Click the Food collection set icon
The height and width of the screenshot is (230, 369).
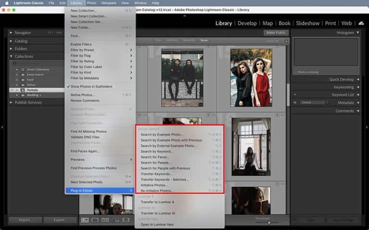(23, 80)
